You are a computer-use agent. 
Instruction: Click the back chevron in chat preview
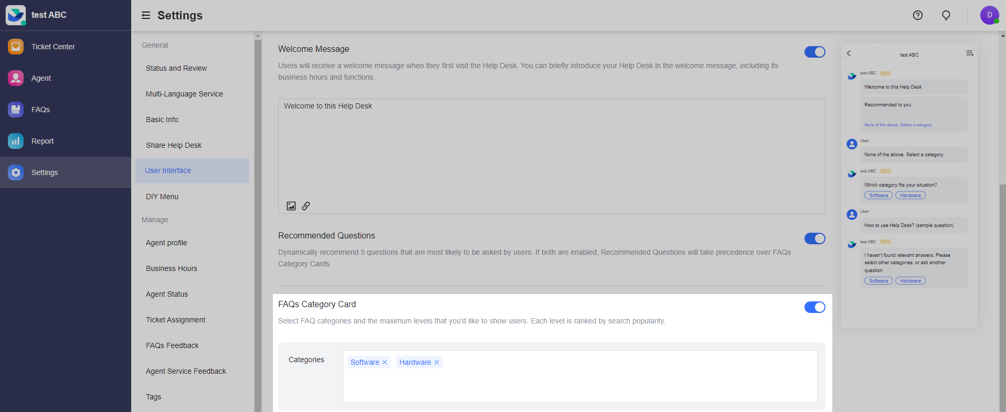(x=849, y=53)
